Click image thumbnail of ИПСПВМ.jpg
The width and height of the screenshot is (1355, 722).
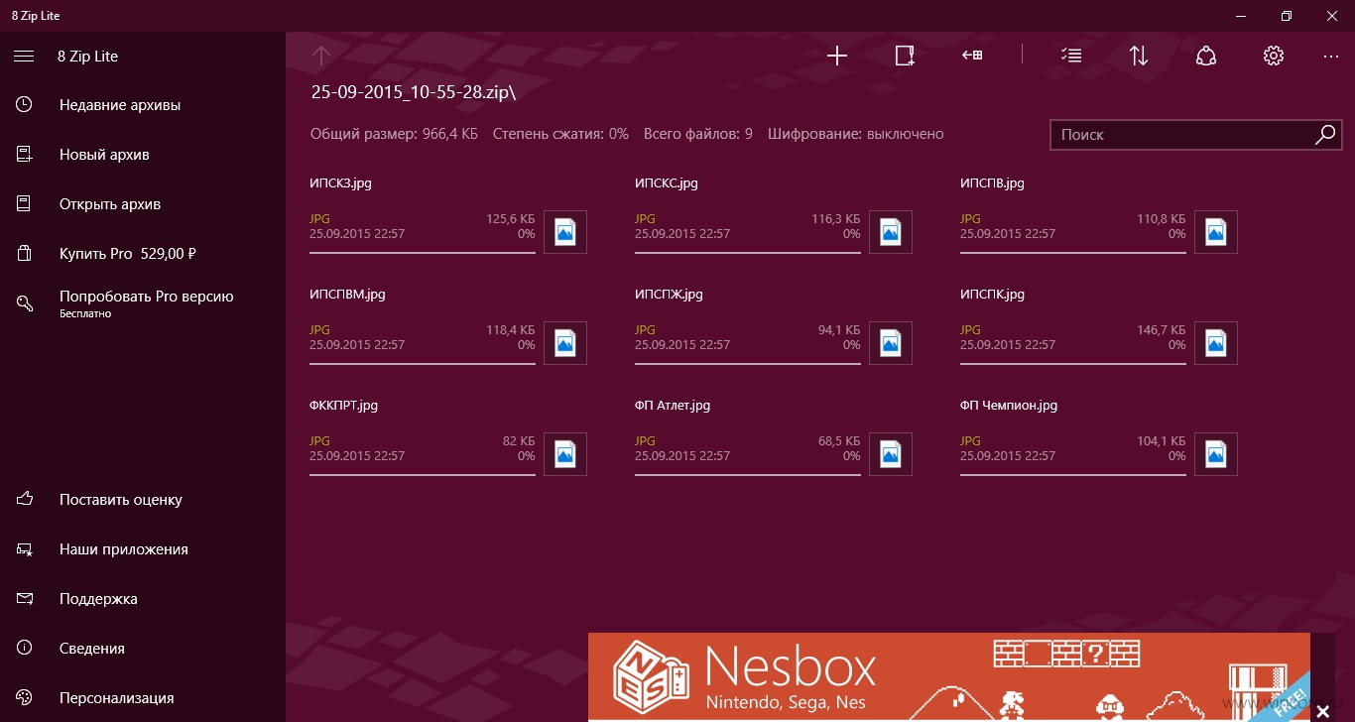[x=565, y=343]
